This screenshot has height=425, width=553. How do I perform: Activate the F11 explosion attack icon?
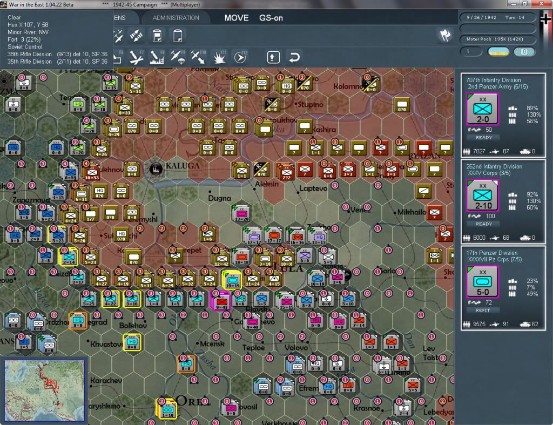(219, 57)
